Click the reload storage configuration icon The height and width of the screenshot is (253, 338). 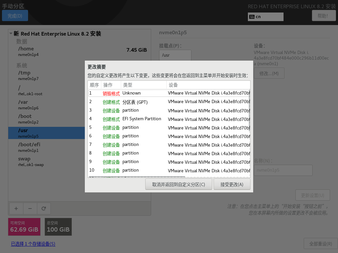pos(44,209)
